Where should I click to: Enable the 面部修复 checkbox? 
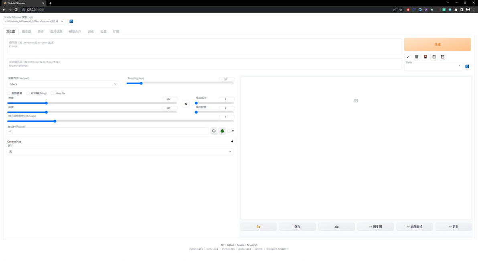pyautogui.click(x=8, y=93)
